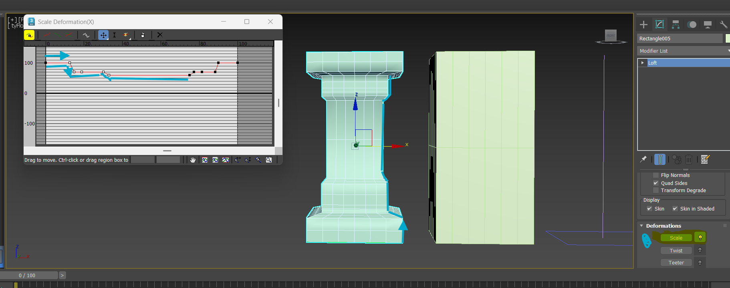Toggle Make Symmetrical lock in deformation toolbar
This screenshot has height=288, width=730.
29,35
